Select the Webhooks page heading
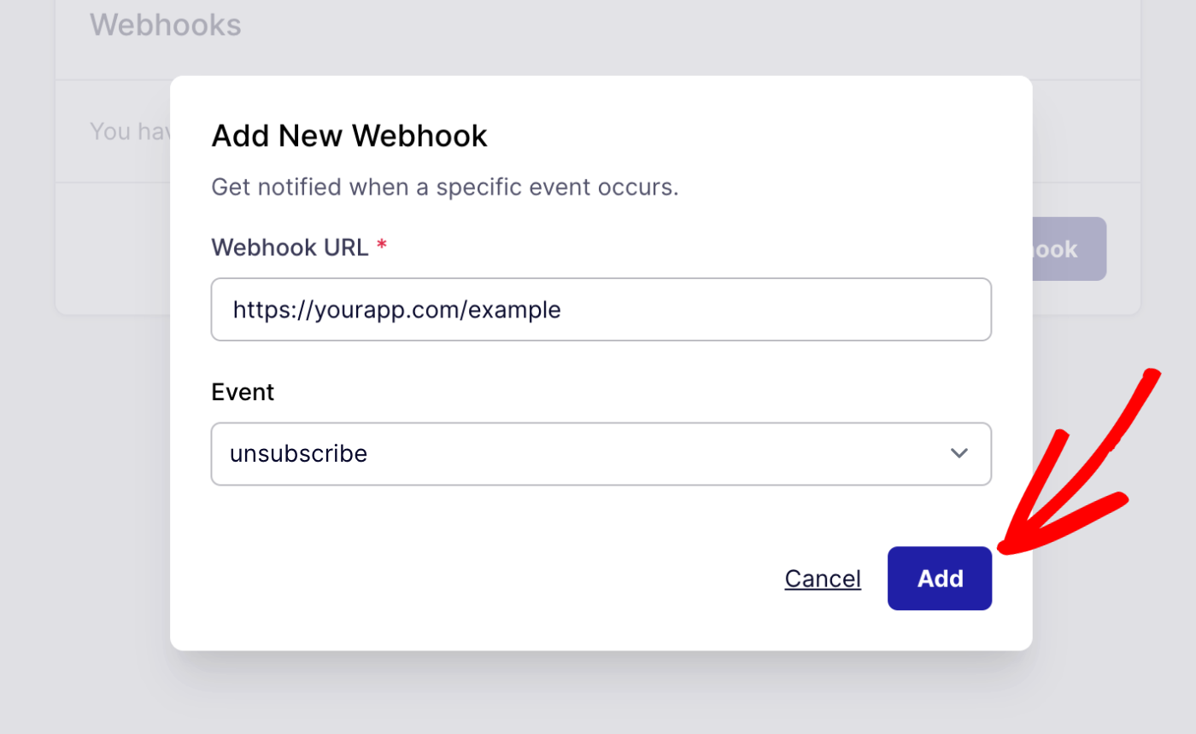Viewport: 1196px width, 734px height. 165,26
